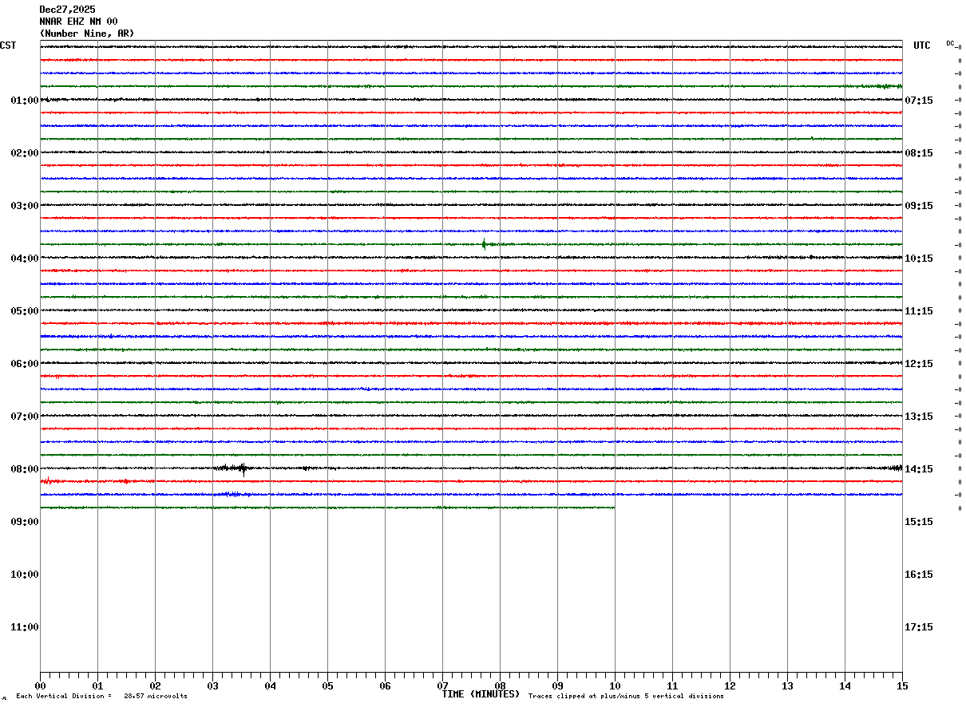Click minute 13 tick label on bottom axis
The width and height of the screenshot is (966, 707).
(x=787, y=686)
